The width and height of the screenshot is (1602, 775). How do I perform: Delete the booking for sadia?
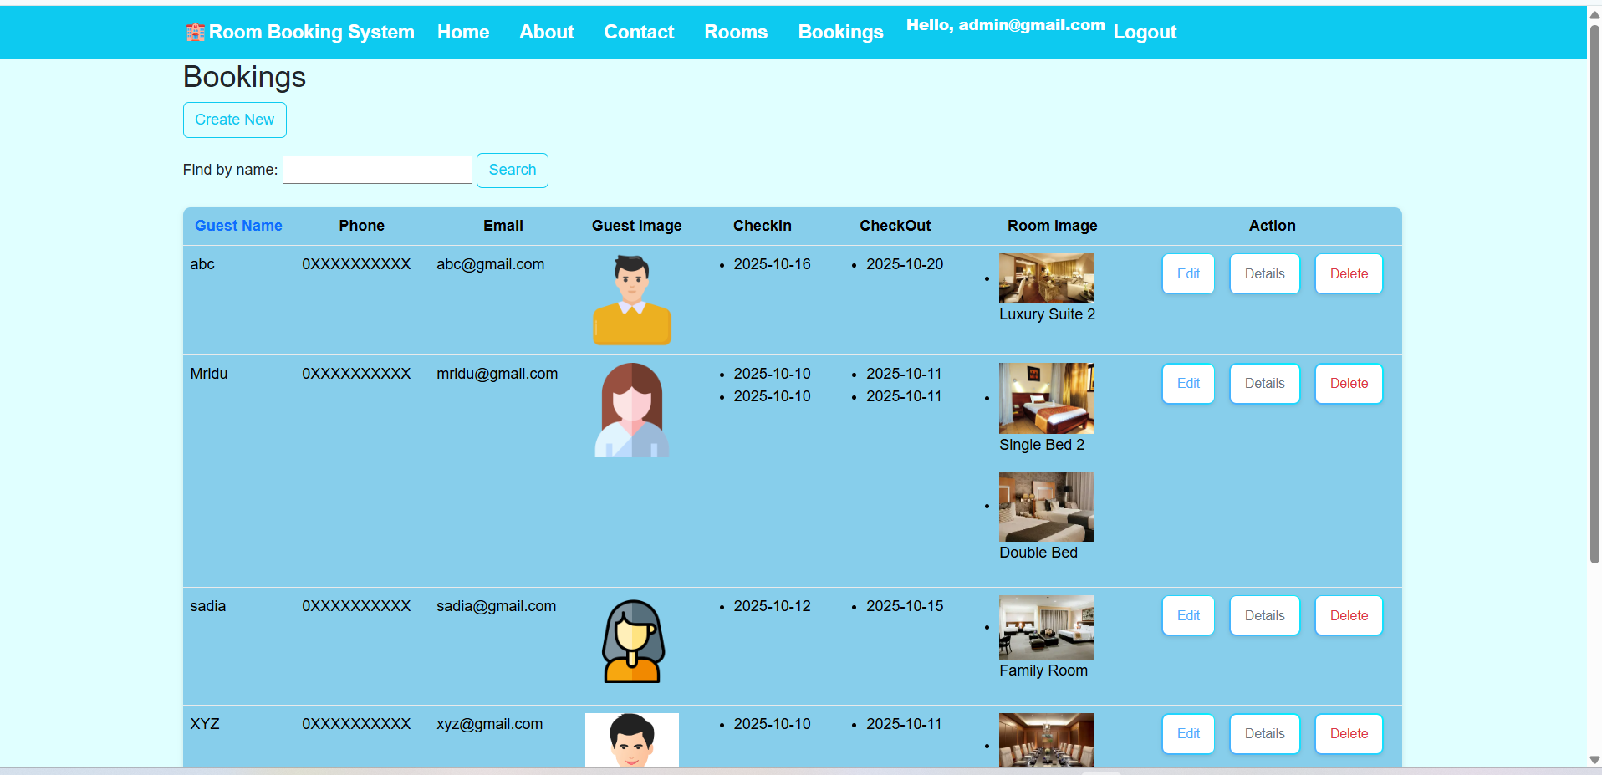tap(1349, 616)
